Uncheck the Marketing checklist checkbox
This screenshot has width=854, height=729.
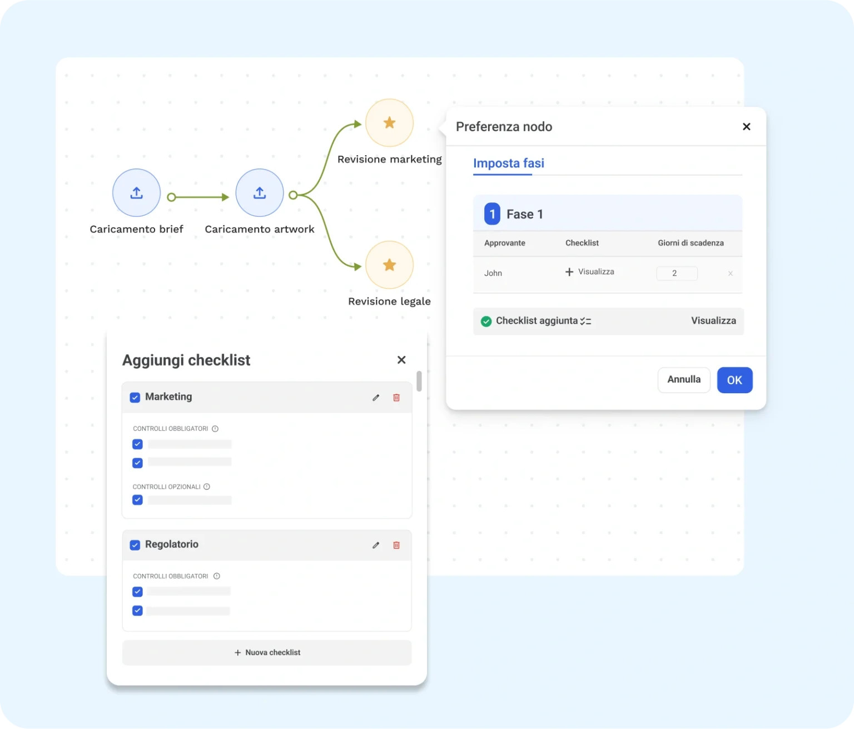point(135,398)
